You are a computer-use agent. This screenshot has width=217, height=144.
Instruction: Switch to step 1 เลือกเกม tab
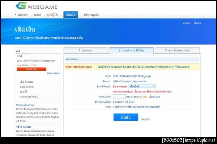pyautogui.click(x=85, y=50)
